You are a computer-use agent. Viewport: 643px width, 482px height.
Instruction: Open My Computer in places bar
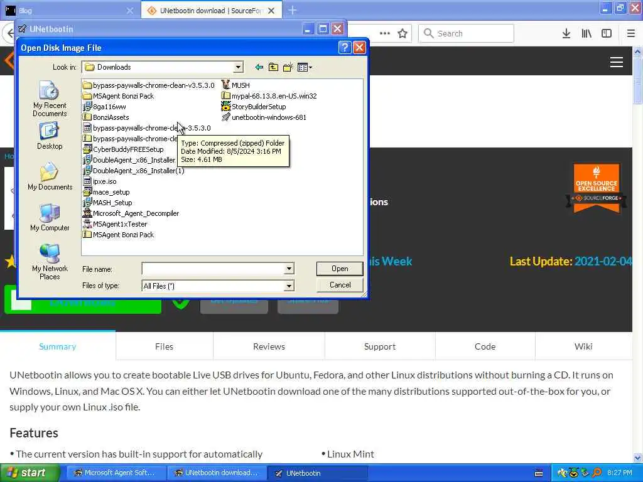(x=50, y=218)
